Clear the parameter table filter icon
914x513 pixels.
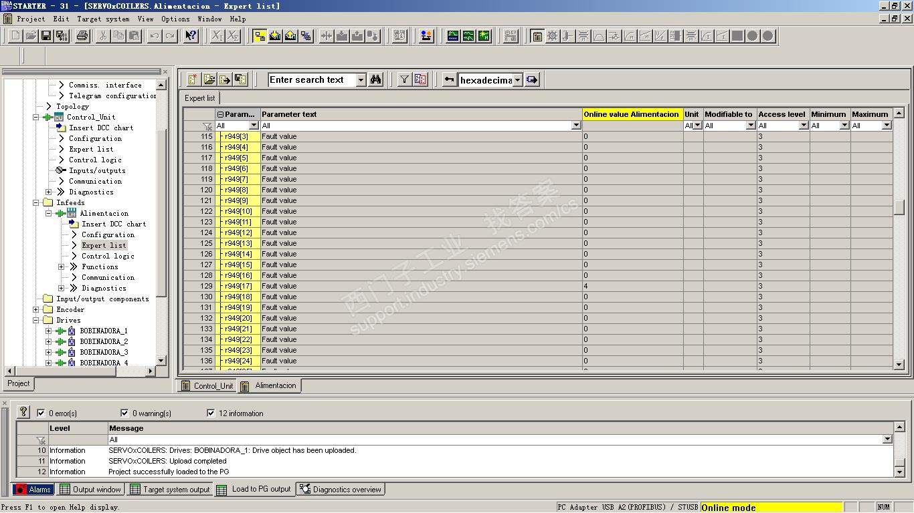tap(208, 126)
